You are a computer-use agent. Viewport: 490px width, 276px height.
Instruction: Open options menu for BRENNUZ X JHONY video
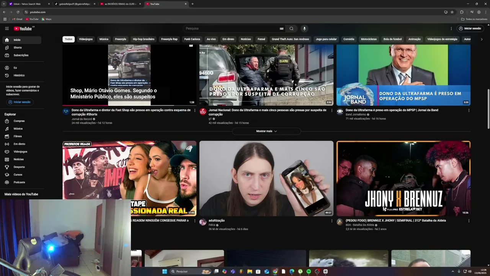tap(469, 221)
